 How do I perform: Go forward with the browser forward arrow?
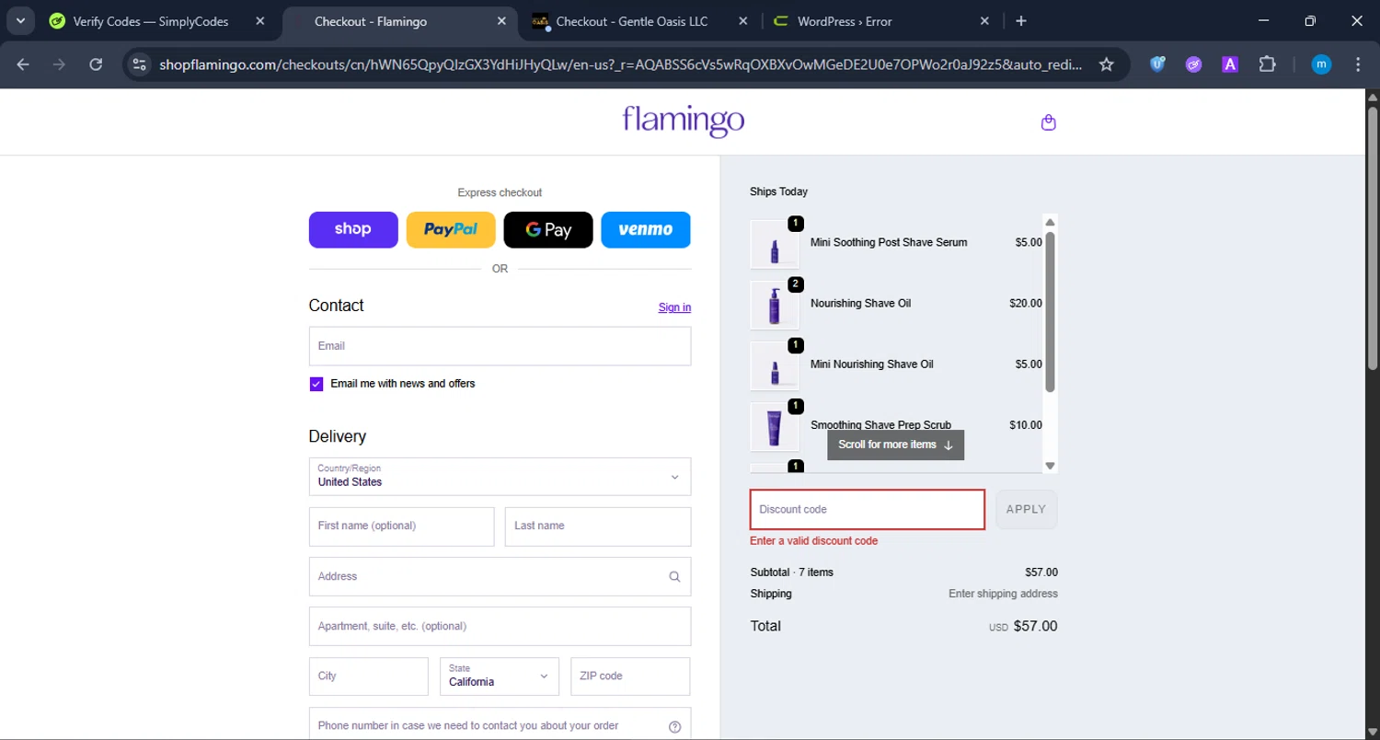(59, 64)
